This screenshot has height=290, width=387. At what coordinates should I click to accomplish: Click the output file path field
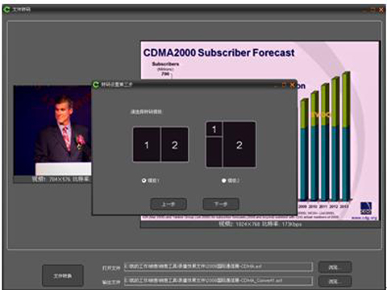(x=218, y=281)
